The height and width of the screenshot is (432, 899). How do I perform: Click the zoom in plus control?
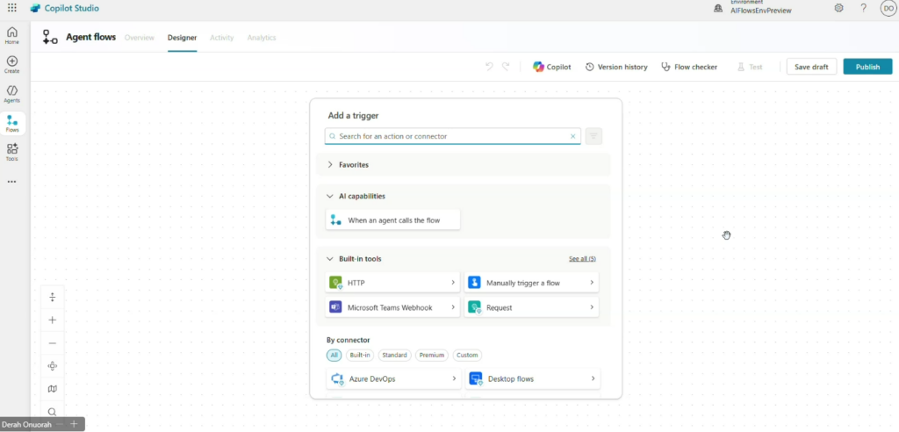point(53,320)
